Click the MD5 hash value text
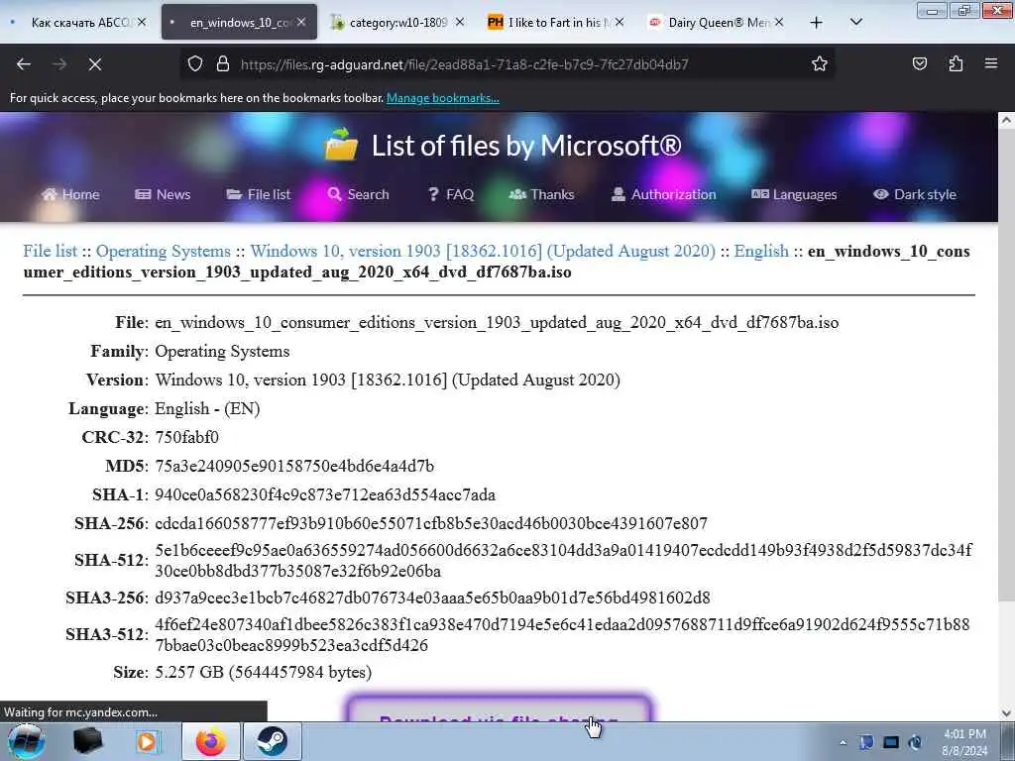Viewport: 1015px width, 761px height. [294, 466]
